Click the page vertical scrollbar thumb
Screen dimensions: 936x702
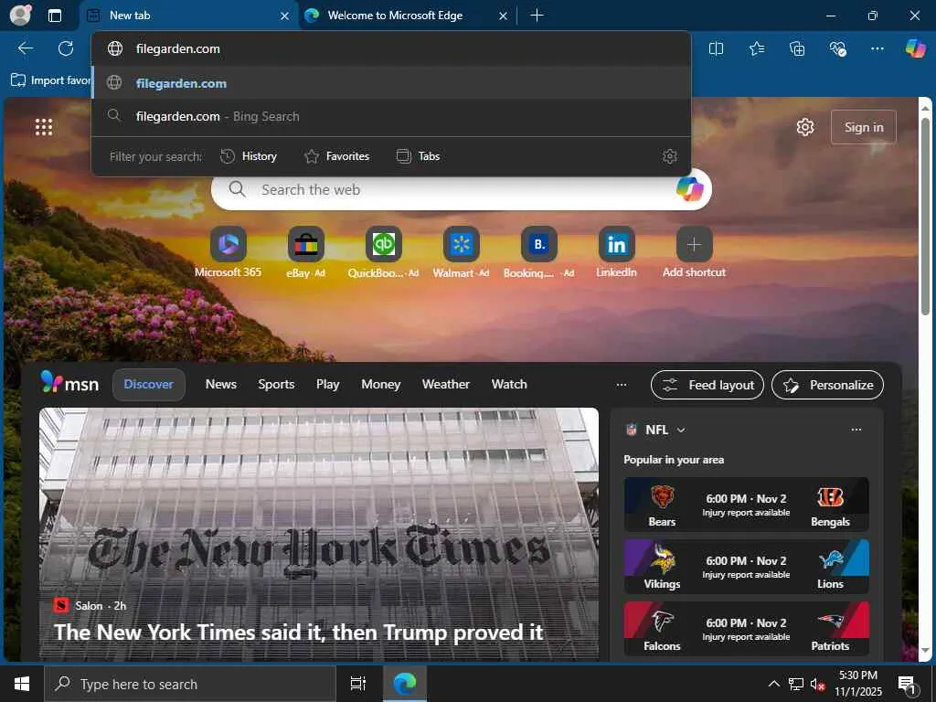point(926,215)
